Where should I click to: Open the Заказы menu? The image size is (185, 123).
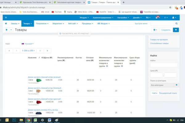(15, 24)
